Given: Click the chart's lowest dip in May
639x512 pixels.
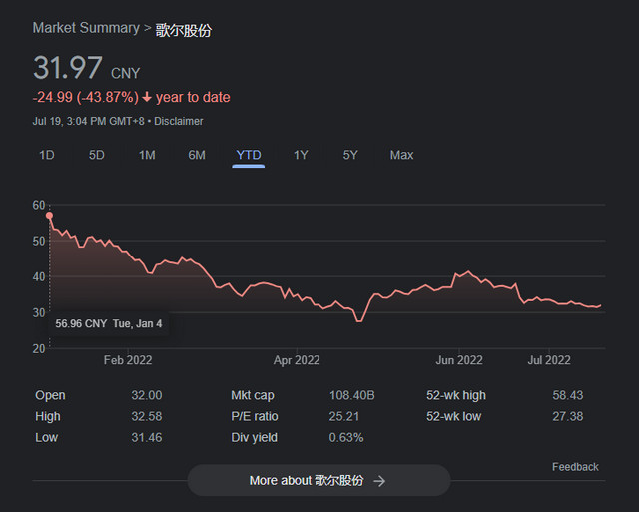Looking at the screenshot, I should coord(359,321).
